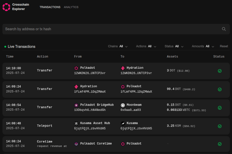
Task: Switch to the Analytics tab
Action: coord(71,7)
